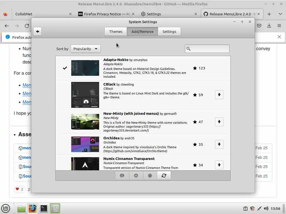Dismiss the Firefox notification bar
Image resolution: width=286 pixels, height=214 pixels.
[279, 37]
